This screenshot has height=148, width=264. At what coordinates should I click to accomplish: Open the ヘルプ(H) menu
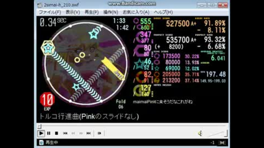[163, 12]
